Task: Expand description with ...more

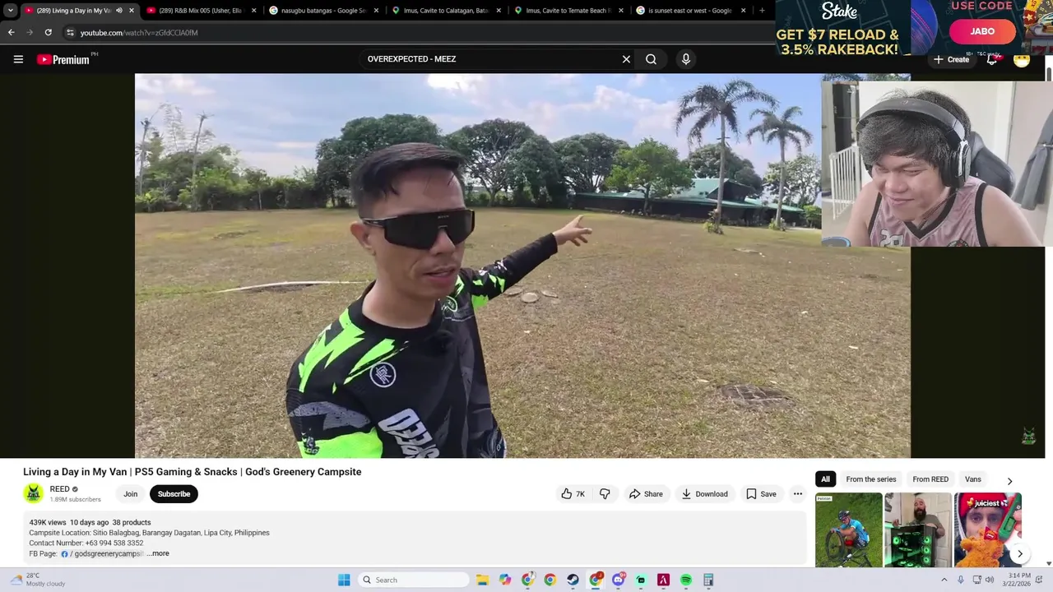Action: pyautogui.click(x=158, y=553)
